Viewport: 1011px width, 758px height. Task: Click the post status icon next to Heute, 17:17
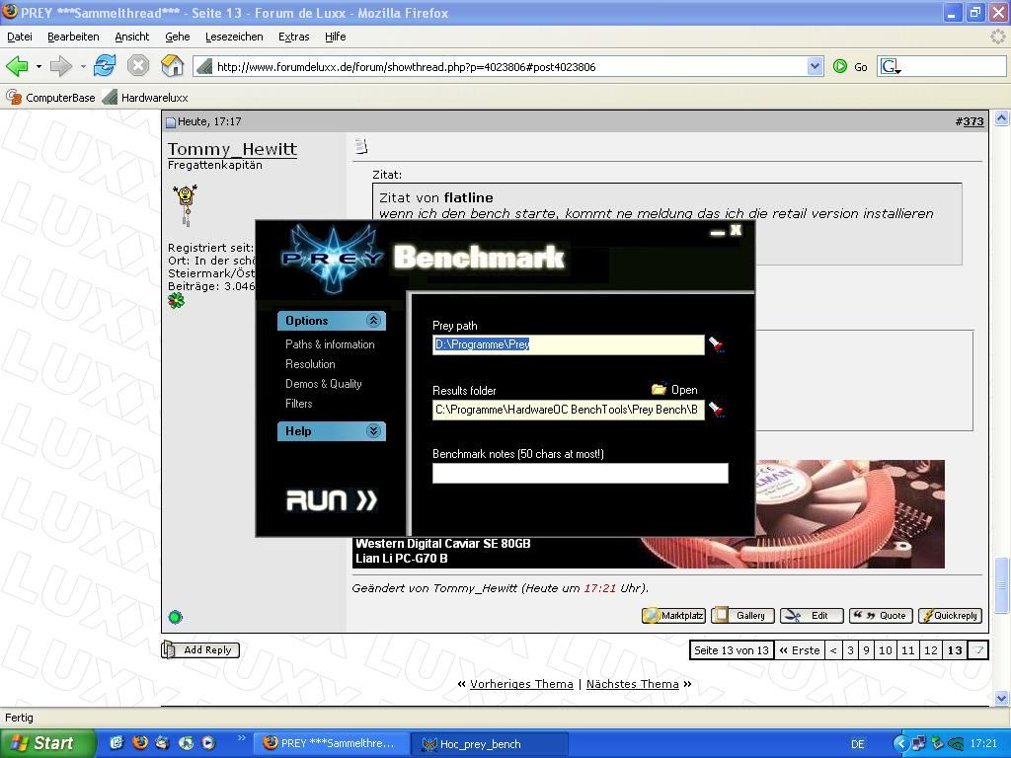point(171,121)
